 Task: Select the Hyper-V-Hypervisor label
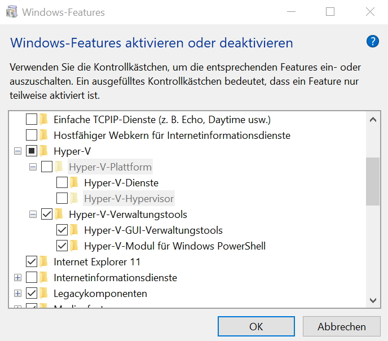tap(129, 198)
